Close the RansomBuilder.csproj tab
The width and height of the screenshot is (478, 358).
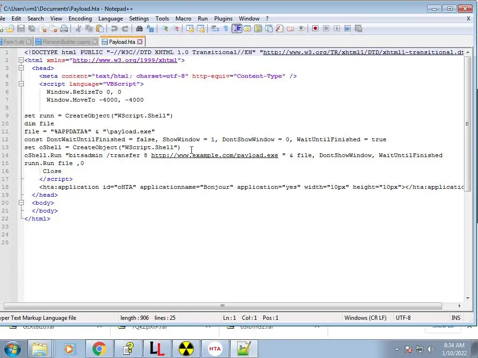click(95, 41)
